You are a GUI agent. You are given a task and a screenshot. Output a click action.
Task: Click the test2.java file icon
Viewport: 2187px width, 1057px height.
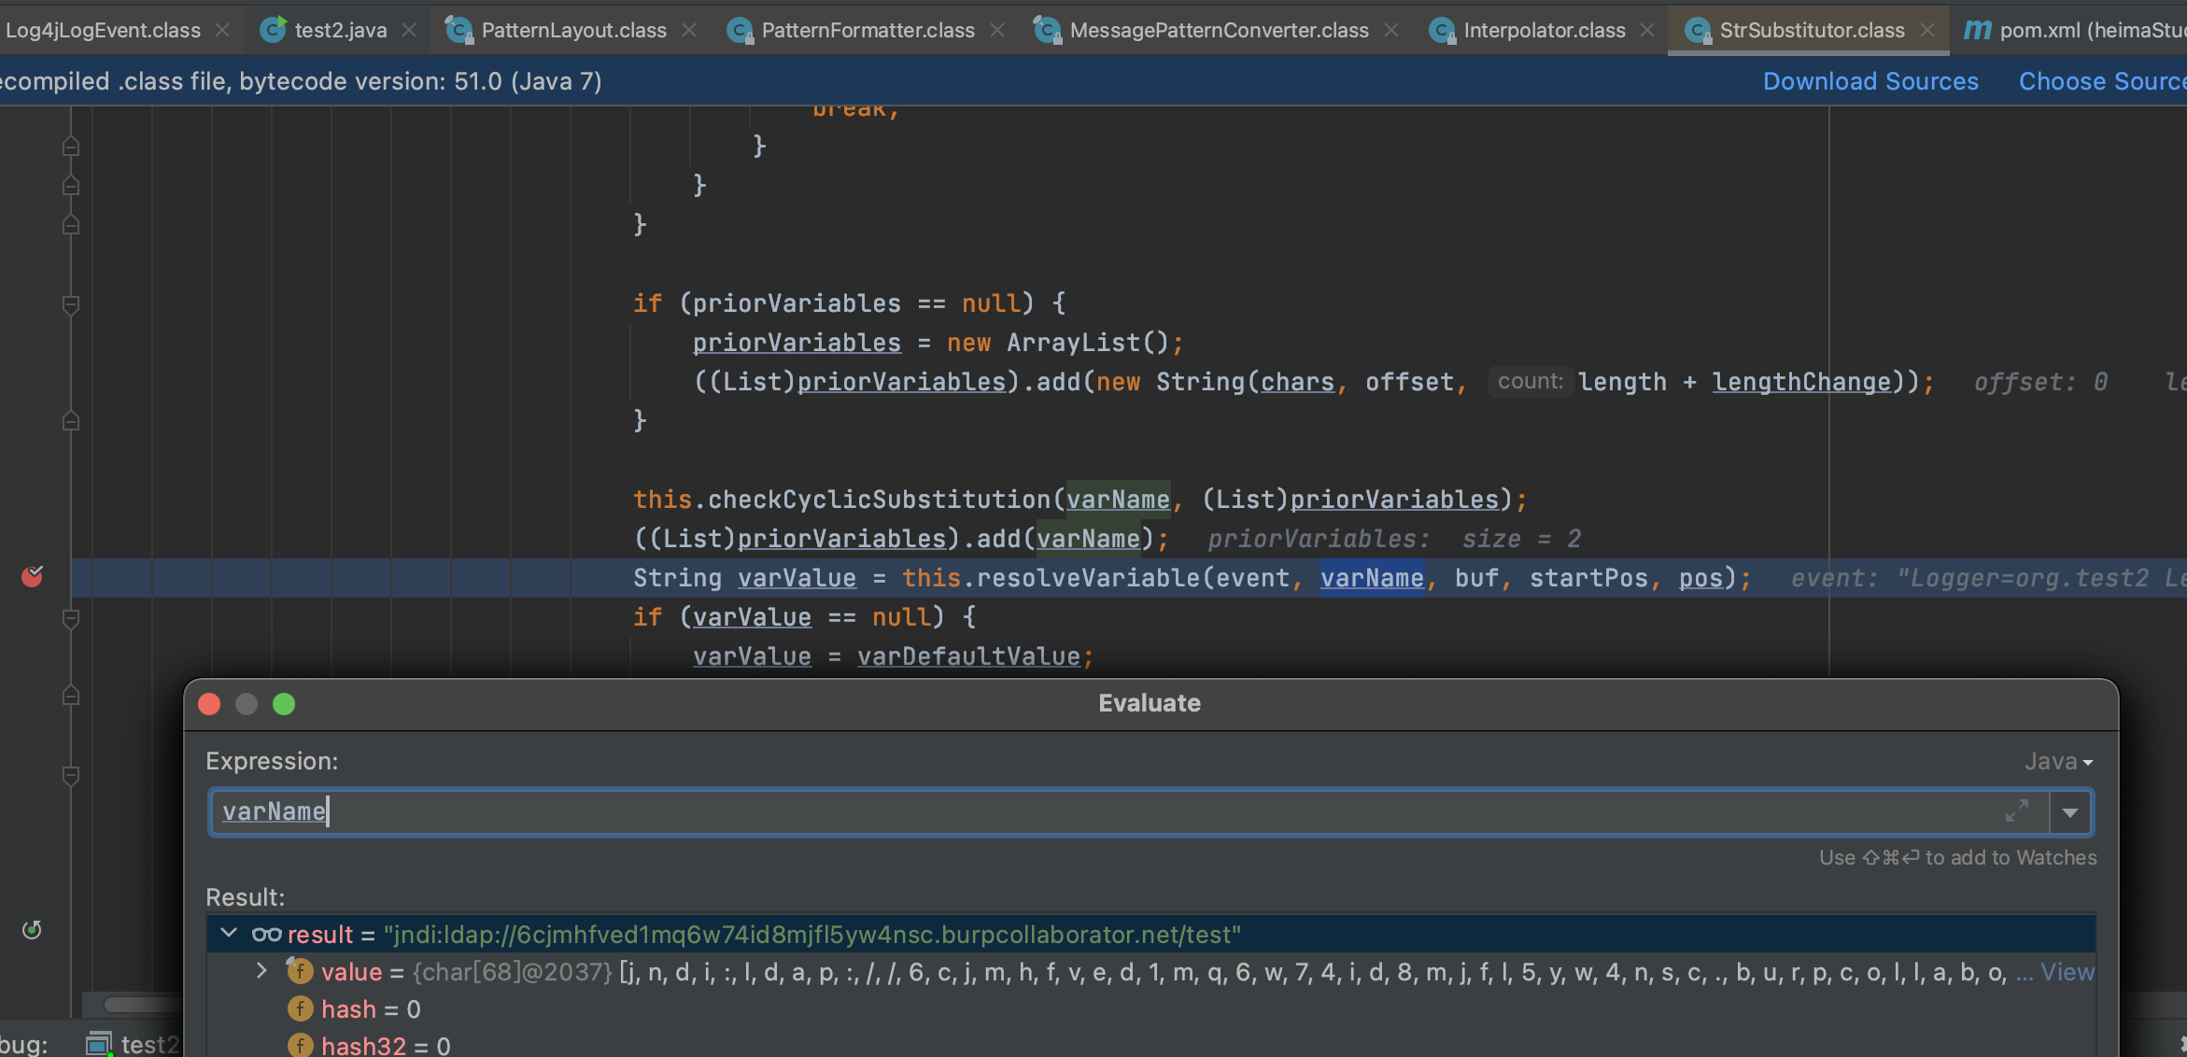(x=273, y=30)
